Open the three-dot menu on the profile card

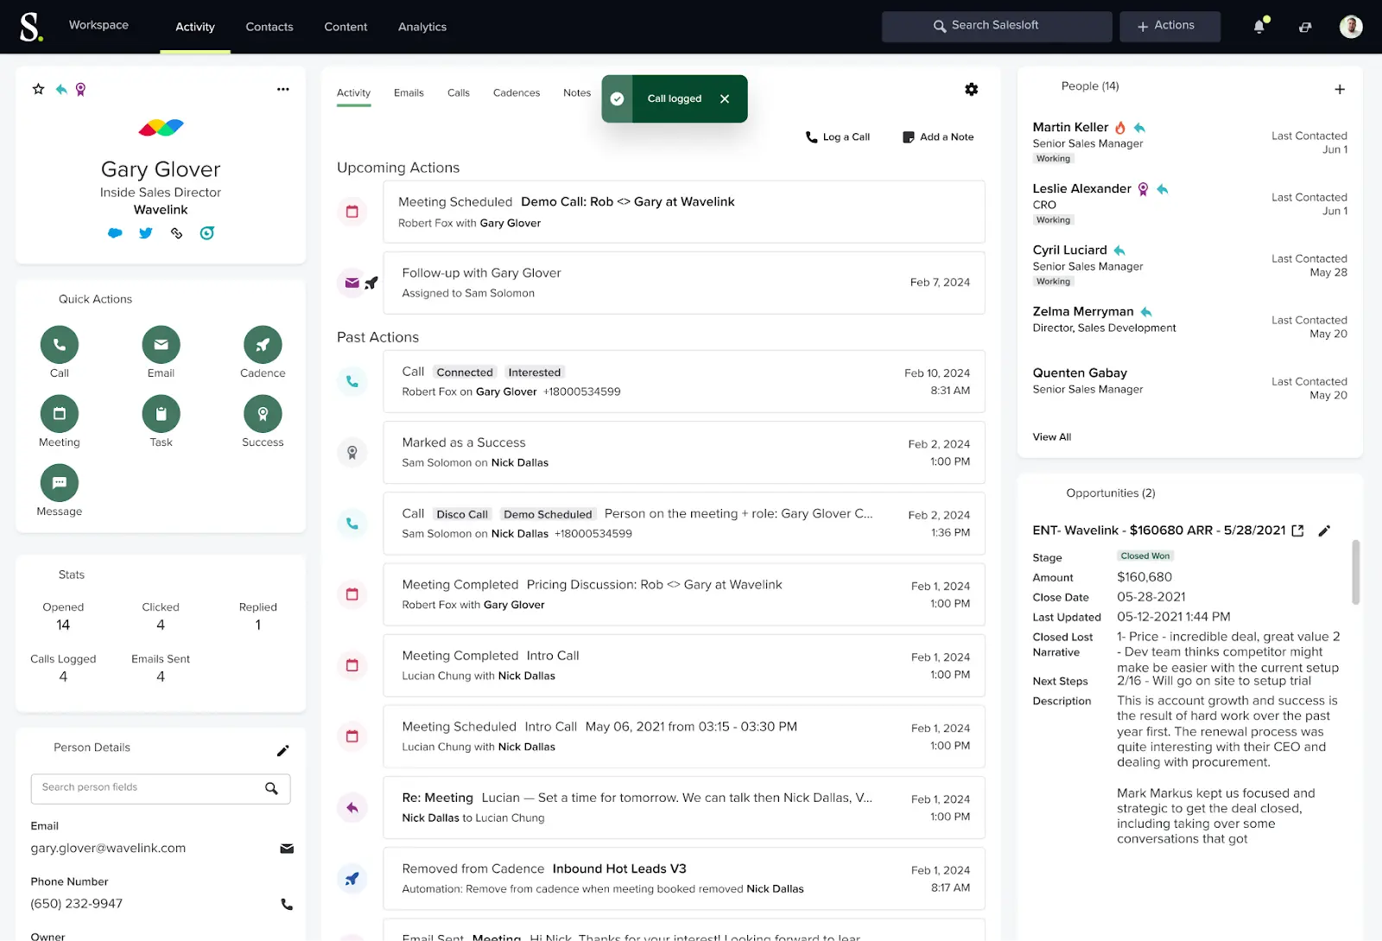coord(282,89)
